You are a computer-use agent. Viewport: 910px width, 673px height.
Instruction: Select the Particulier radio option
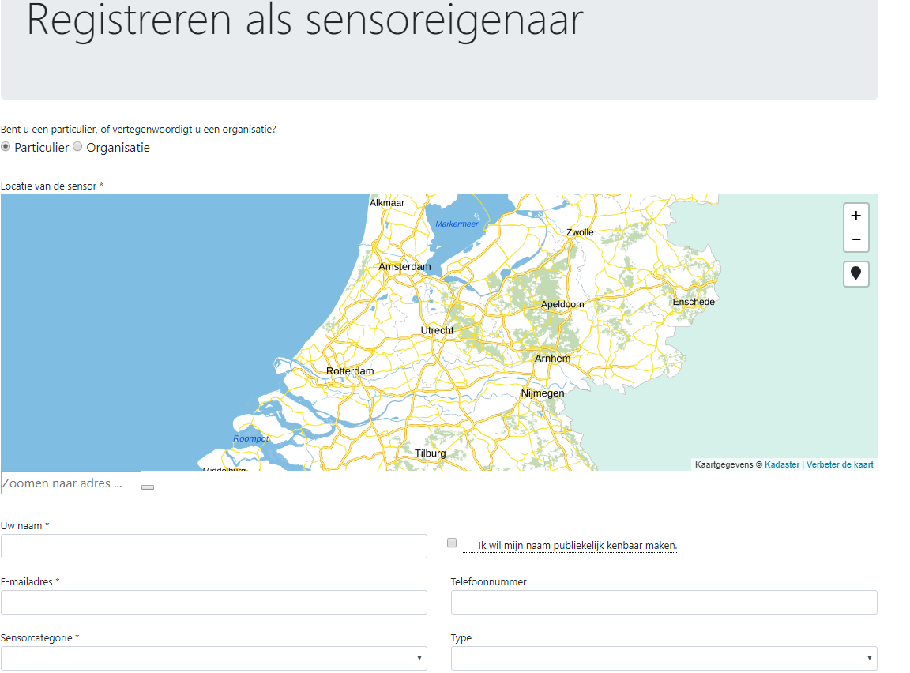[x=6, y=147]
